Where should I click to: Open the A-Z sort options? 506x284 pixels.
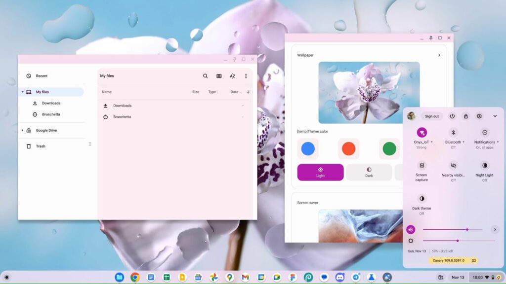click(232, 76)
